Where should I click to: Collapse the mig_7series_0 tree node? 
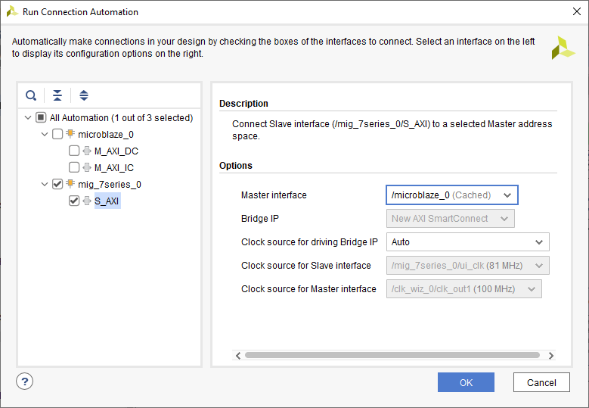point(45,184)
